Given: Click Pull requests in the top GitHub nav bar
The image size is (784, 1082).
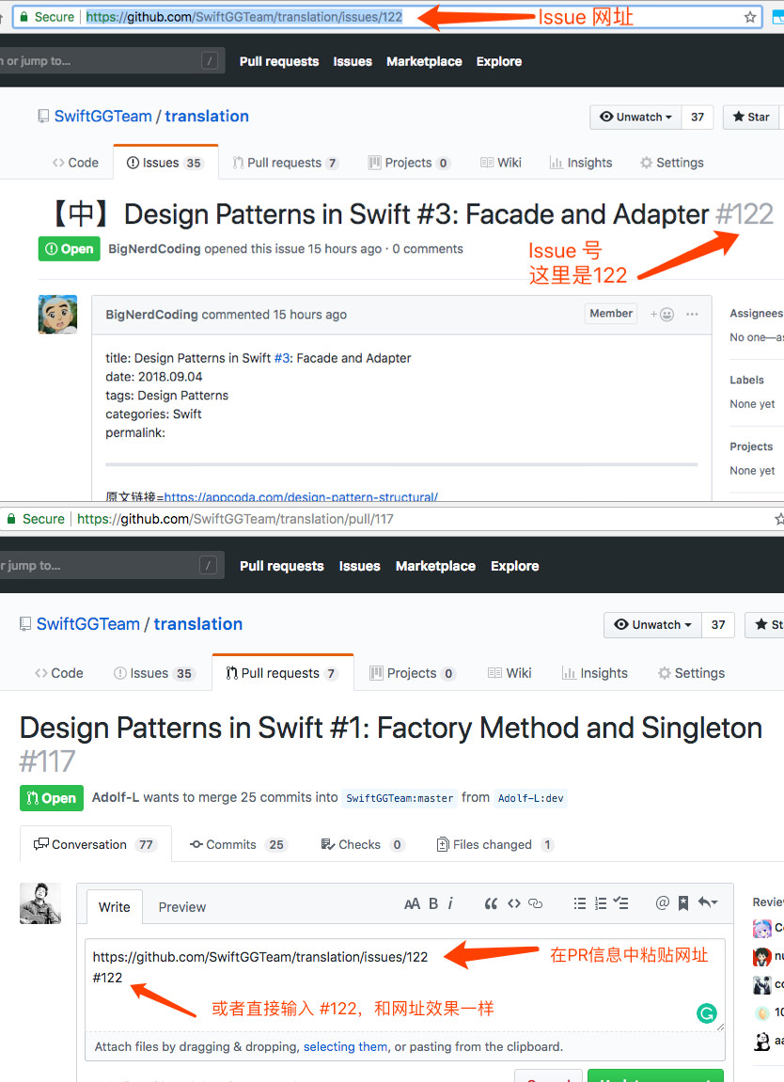Looking at the screenshot, I should (x=279, y=61).
